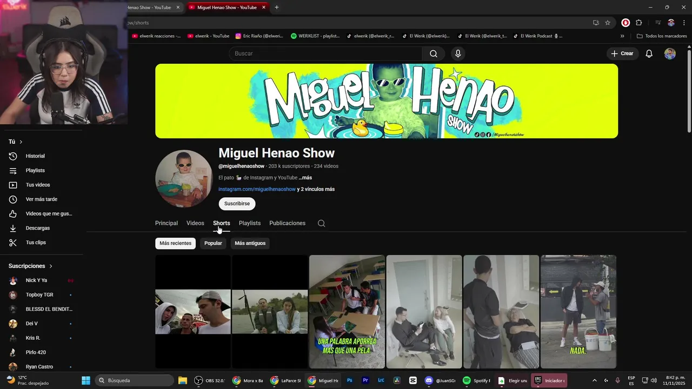Select the Más antiguos filter chip
Screen dimensions: 692x389
tap(250, 243)
